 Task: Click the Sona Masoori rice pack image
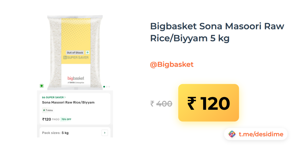click(x=75, y=52)
